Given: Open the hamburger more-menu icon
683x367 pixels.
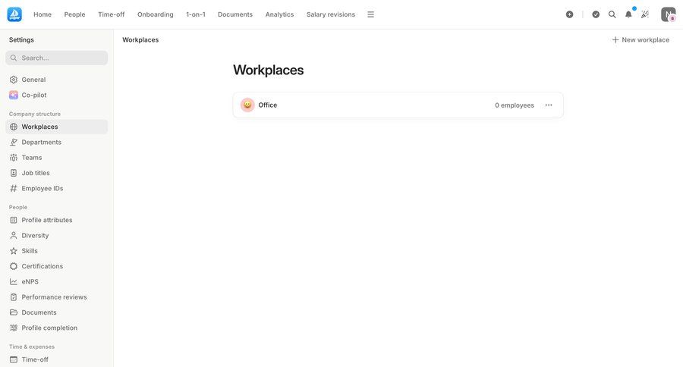Looking at the screenshot, I should click(x=370, y=14).
